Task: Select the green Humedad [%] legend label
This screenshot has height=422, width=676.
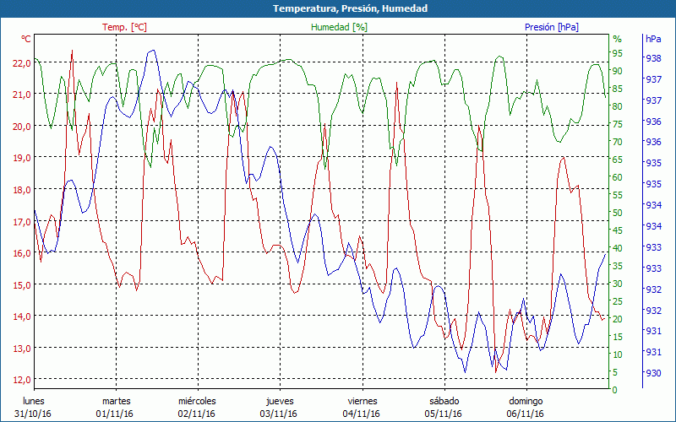Action: coord(339,27)
